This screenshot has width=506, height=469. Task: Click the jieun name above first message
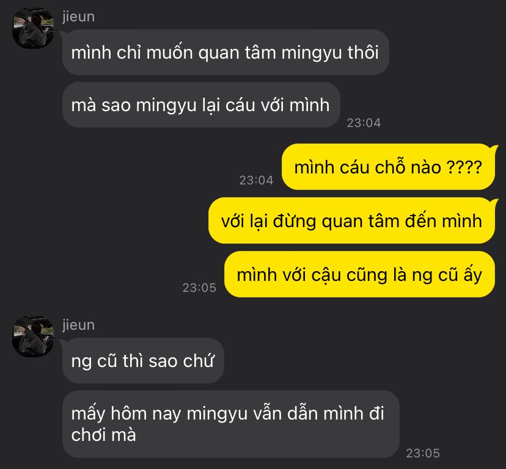coord(78,16)
